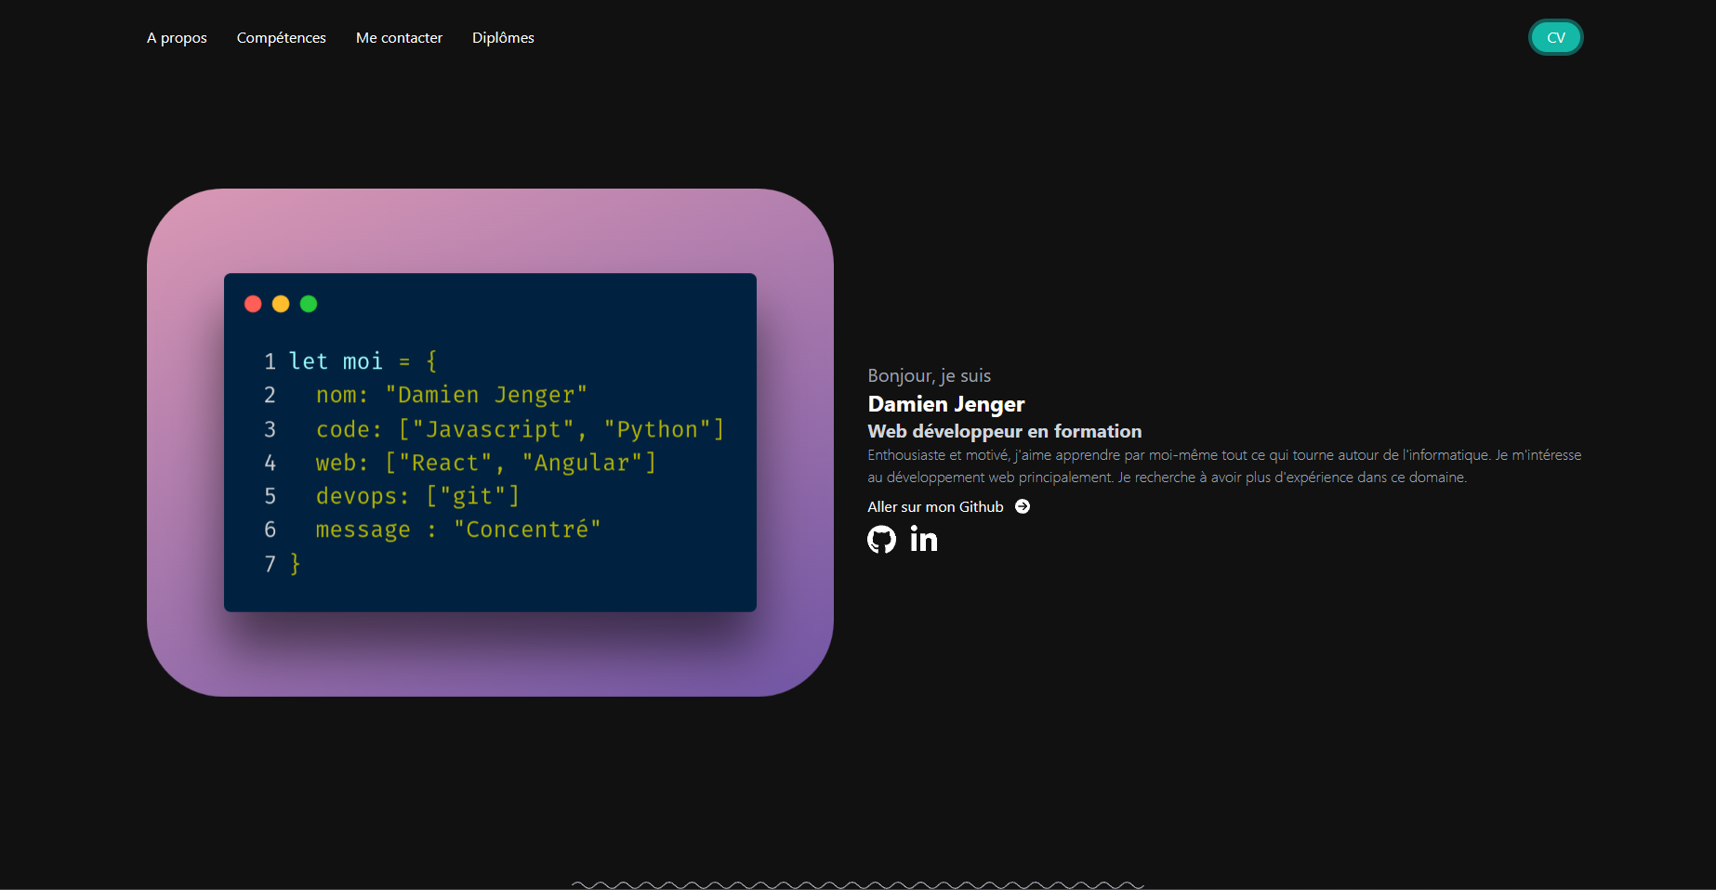Open the A propos navigation item
Screen dimensions: 1716x890
click(x=177, y=38)
